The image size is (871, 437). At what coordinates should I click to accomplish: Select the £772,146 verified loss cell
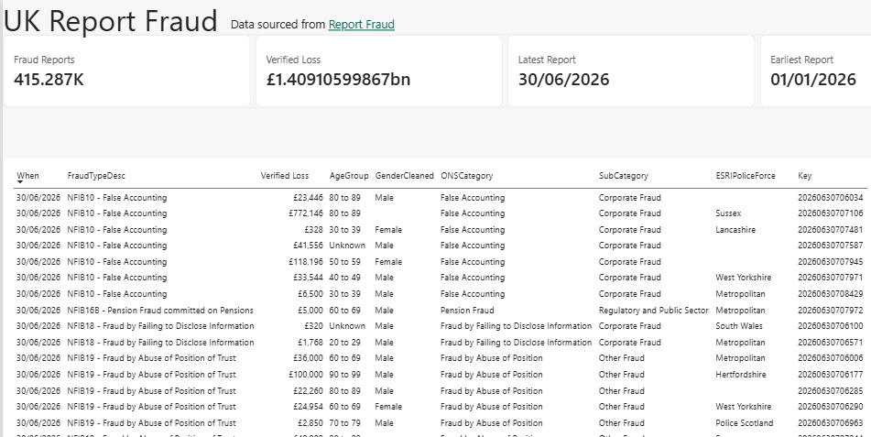click(306, 213)
